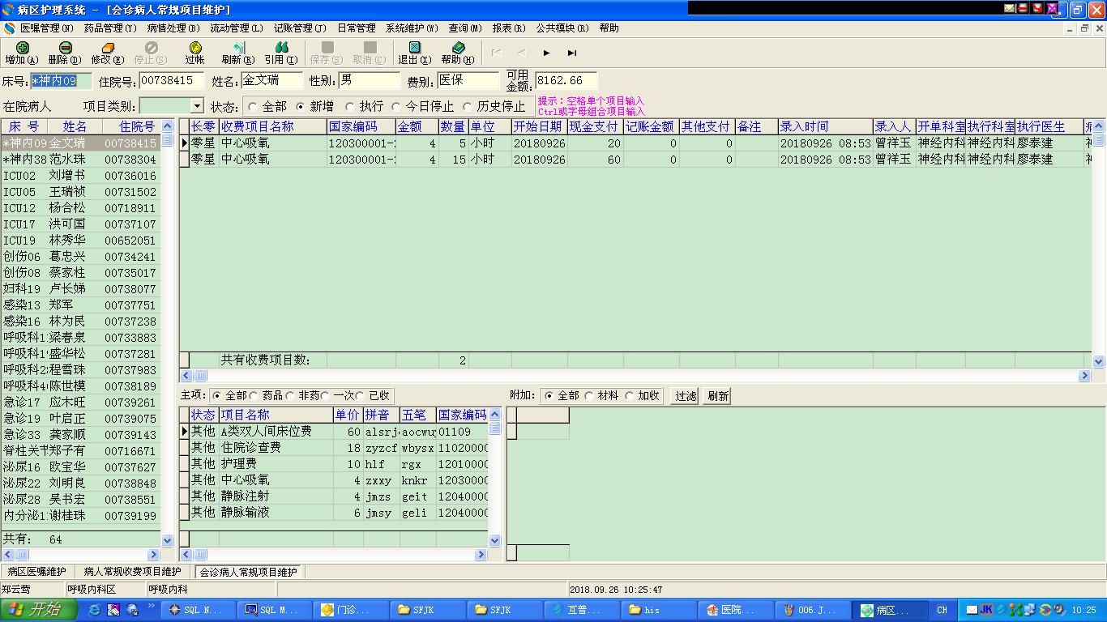1107x622 pixels.
Task: Select patient 郑军 in the list
Action: point(80,305)
